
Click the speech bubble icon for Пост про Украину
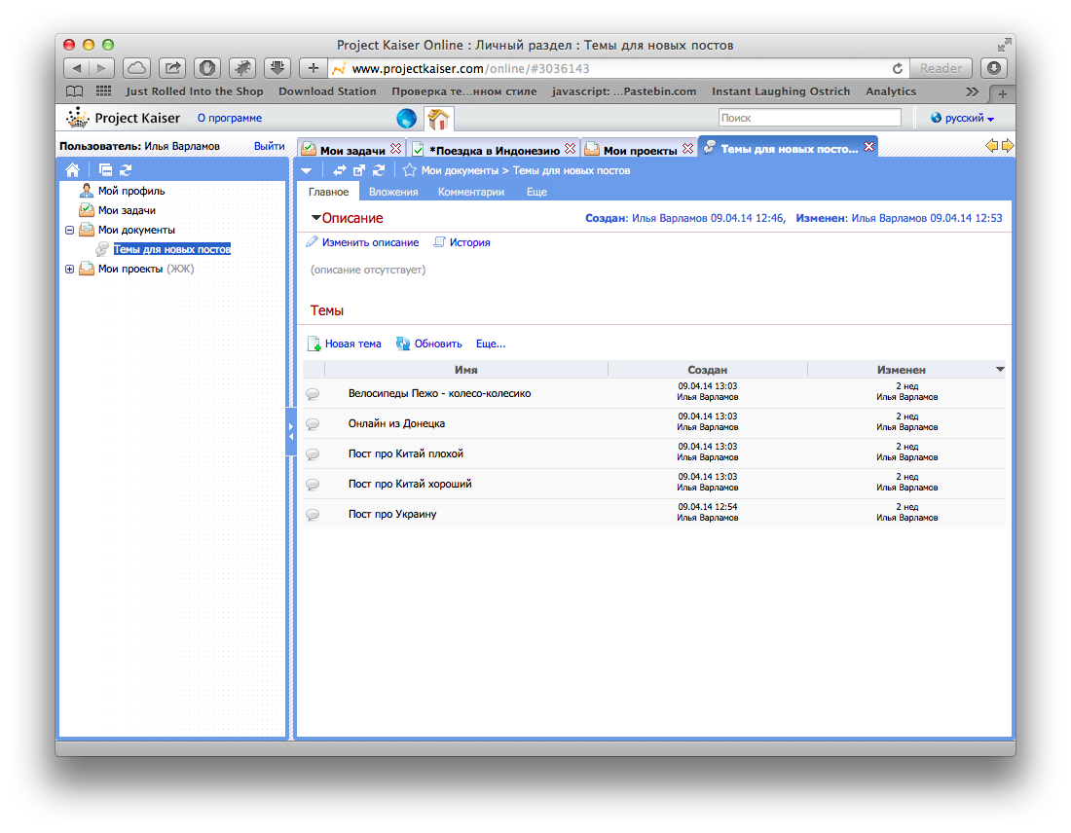(313, 514)
